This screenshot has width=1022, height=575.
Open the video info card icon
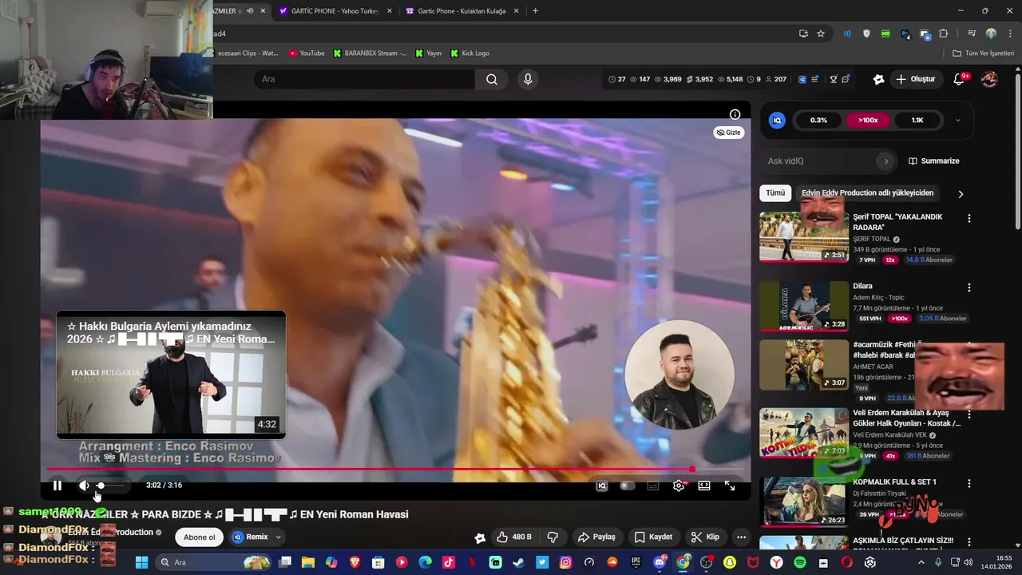(x=735, y=114)
